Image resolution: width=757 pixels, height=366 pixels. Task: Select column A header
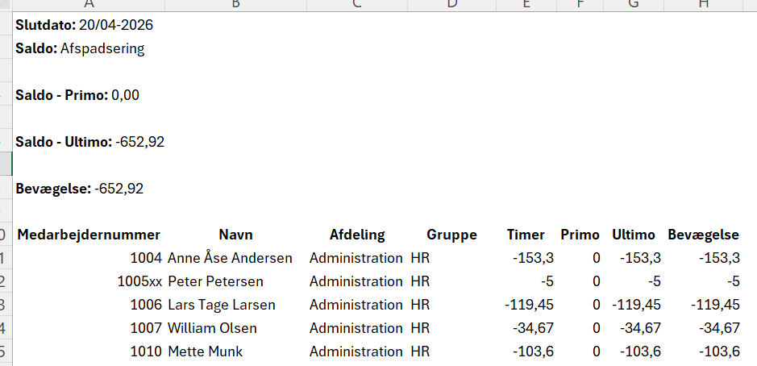89,5
